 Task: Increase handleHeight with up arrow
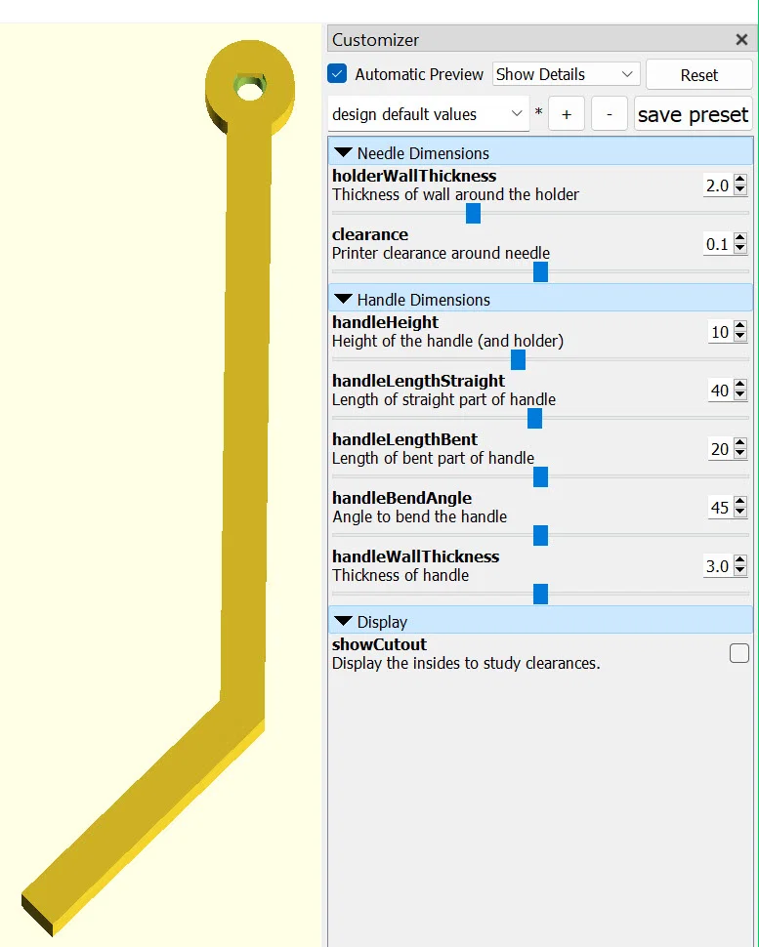coord(740,326)
